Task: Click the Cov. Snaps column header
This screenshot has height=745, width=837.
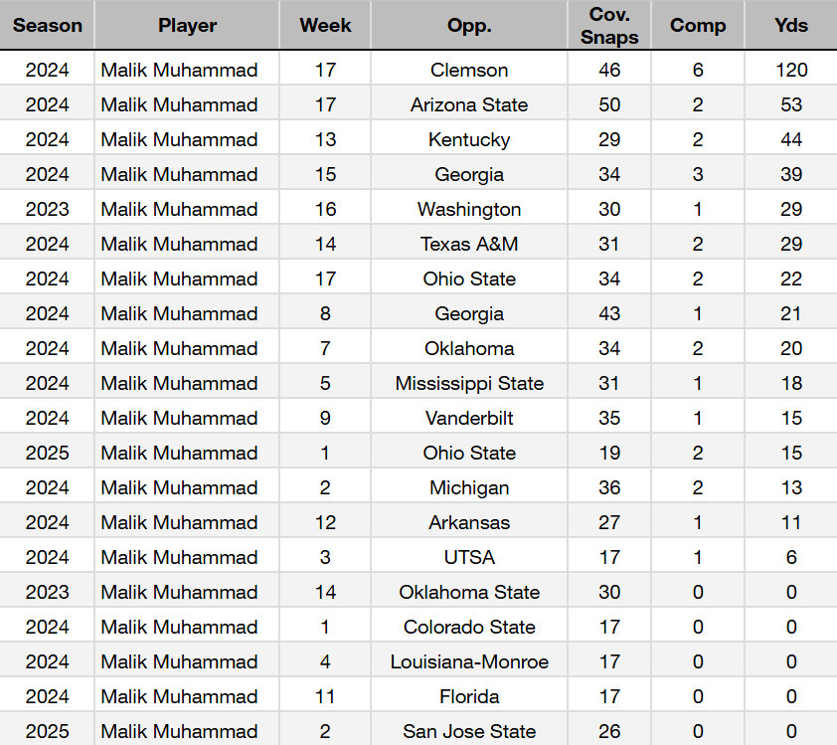Action: pos(609,25)
